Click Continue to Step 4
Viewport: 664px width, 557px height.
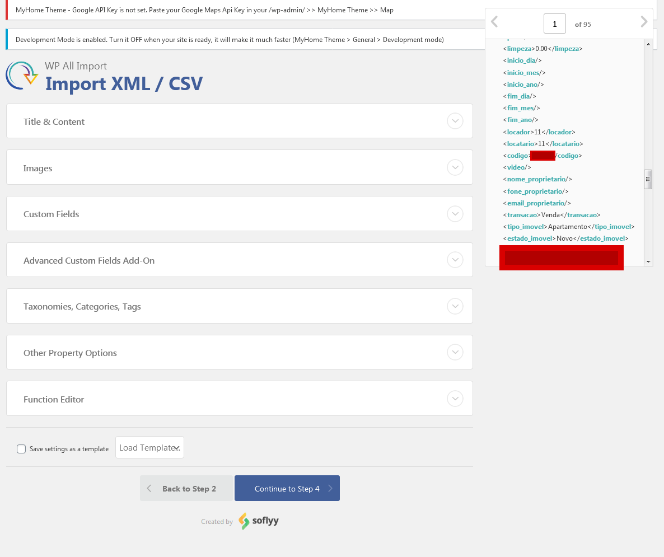(287, 488)
